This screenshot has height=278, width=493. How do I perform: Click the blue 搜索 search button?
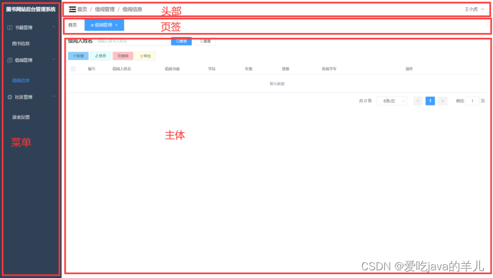pyautogui.click(x=181, y=41)
